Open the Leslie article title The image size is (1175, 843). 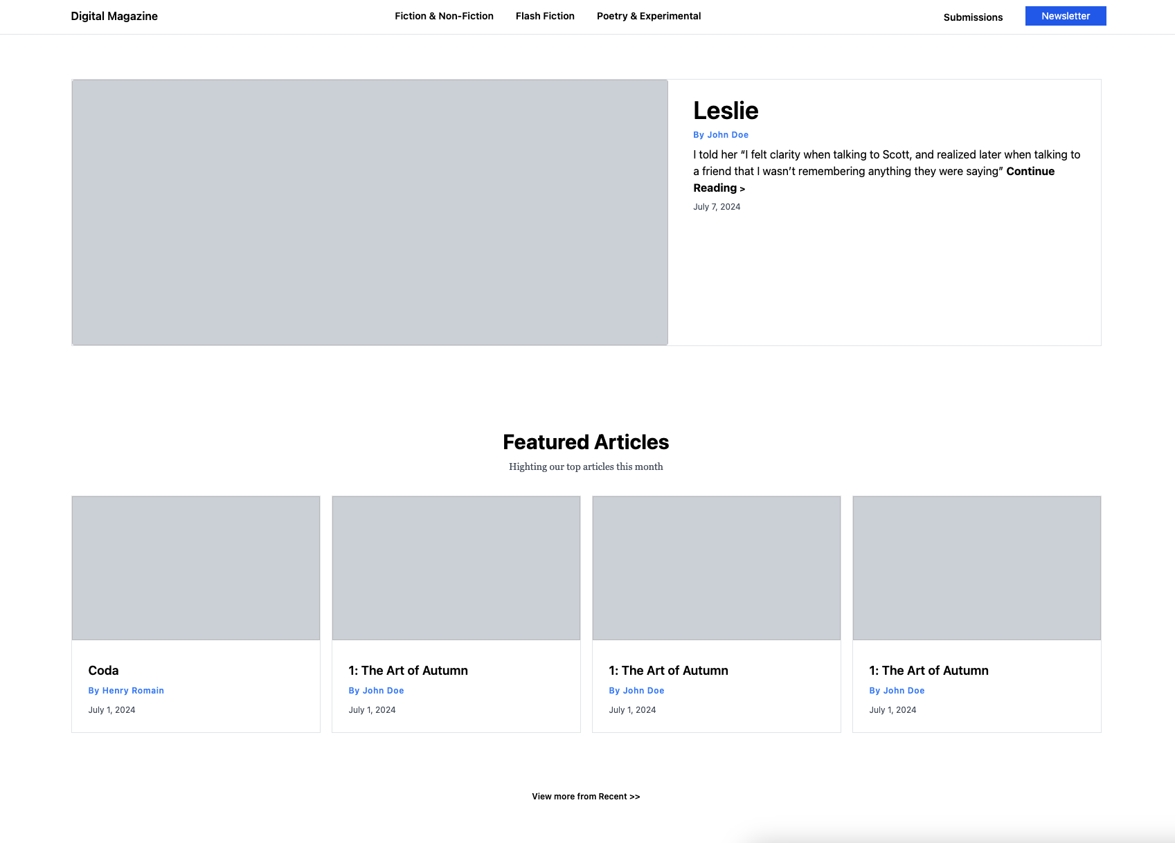click(726, 111)
